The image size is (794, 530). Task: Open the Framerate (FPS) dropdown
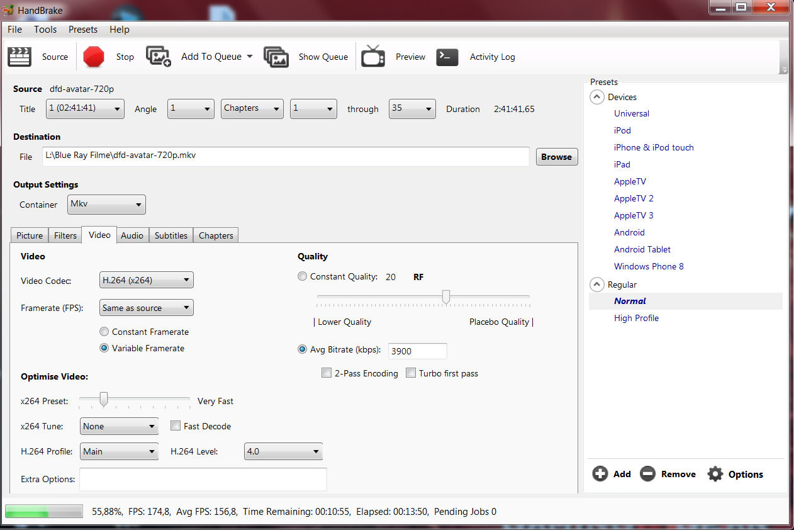click(147, 308)
